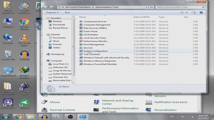The image size is (214, 120).
Task: Sort by Date modified column header
Action: click(141, 17)
